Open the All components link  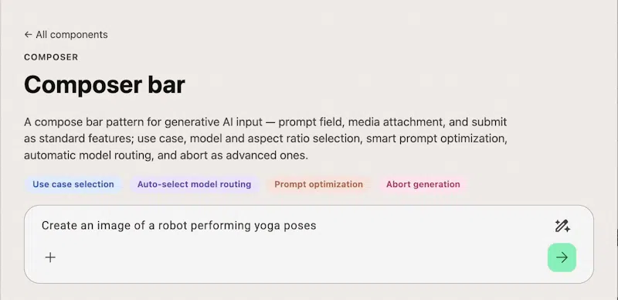[x=66, y=35]
